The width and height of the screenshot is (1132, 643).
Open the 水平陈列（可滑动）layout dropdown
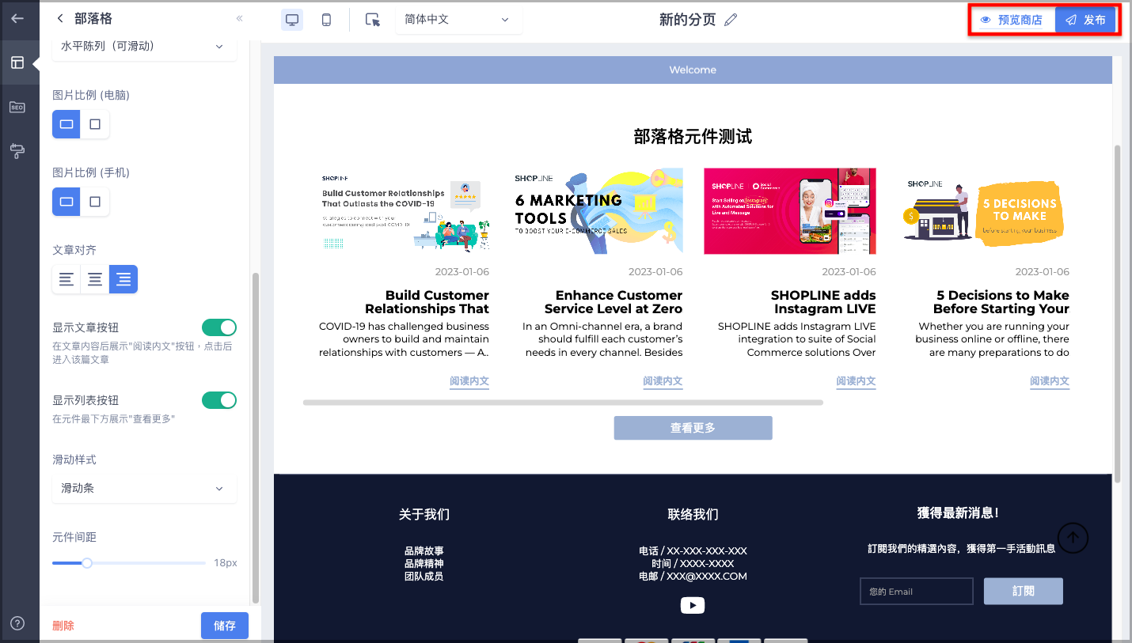tap(144, 47)
